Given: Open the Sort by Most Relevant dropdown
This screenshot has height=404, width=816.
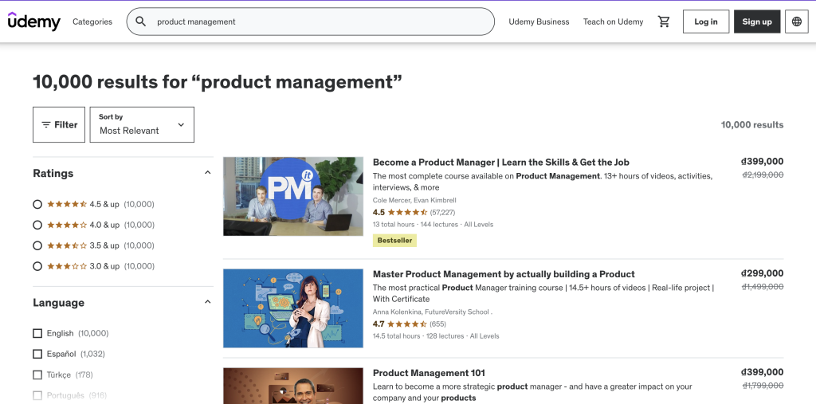Looking at the screenshot, I should pos(142,124).
